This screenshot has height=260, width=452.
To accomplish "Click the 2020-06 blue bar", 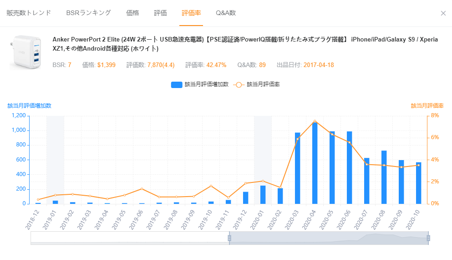I will coord(350,168).
